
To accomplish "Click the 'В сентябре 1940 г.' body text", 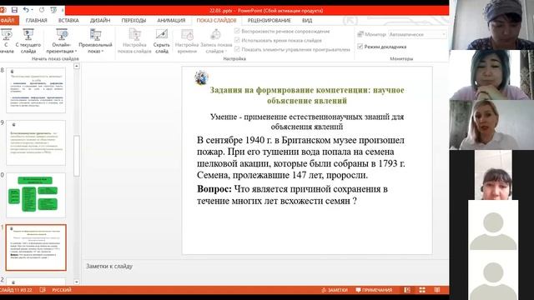I will pyautogui.click(x=301, y=157).
